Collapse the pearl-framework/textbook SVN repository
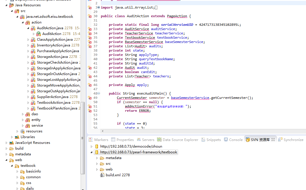 pos(91,152)
